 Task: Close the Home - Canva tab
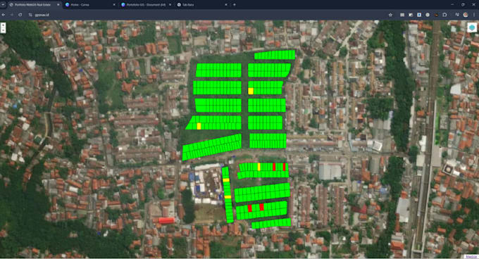[x=114, y=5]
